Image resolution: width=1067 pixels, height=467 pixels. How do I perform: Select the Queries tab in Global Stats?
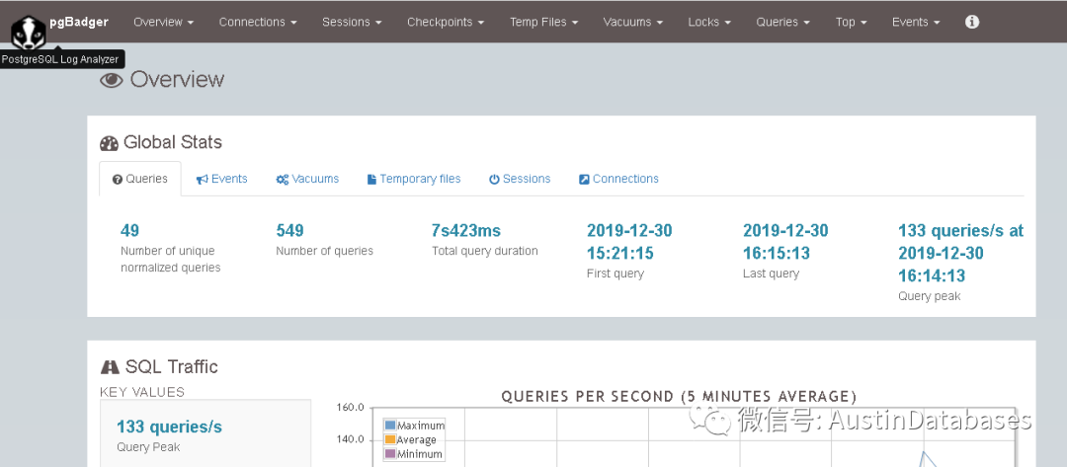point(140,179)
